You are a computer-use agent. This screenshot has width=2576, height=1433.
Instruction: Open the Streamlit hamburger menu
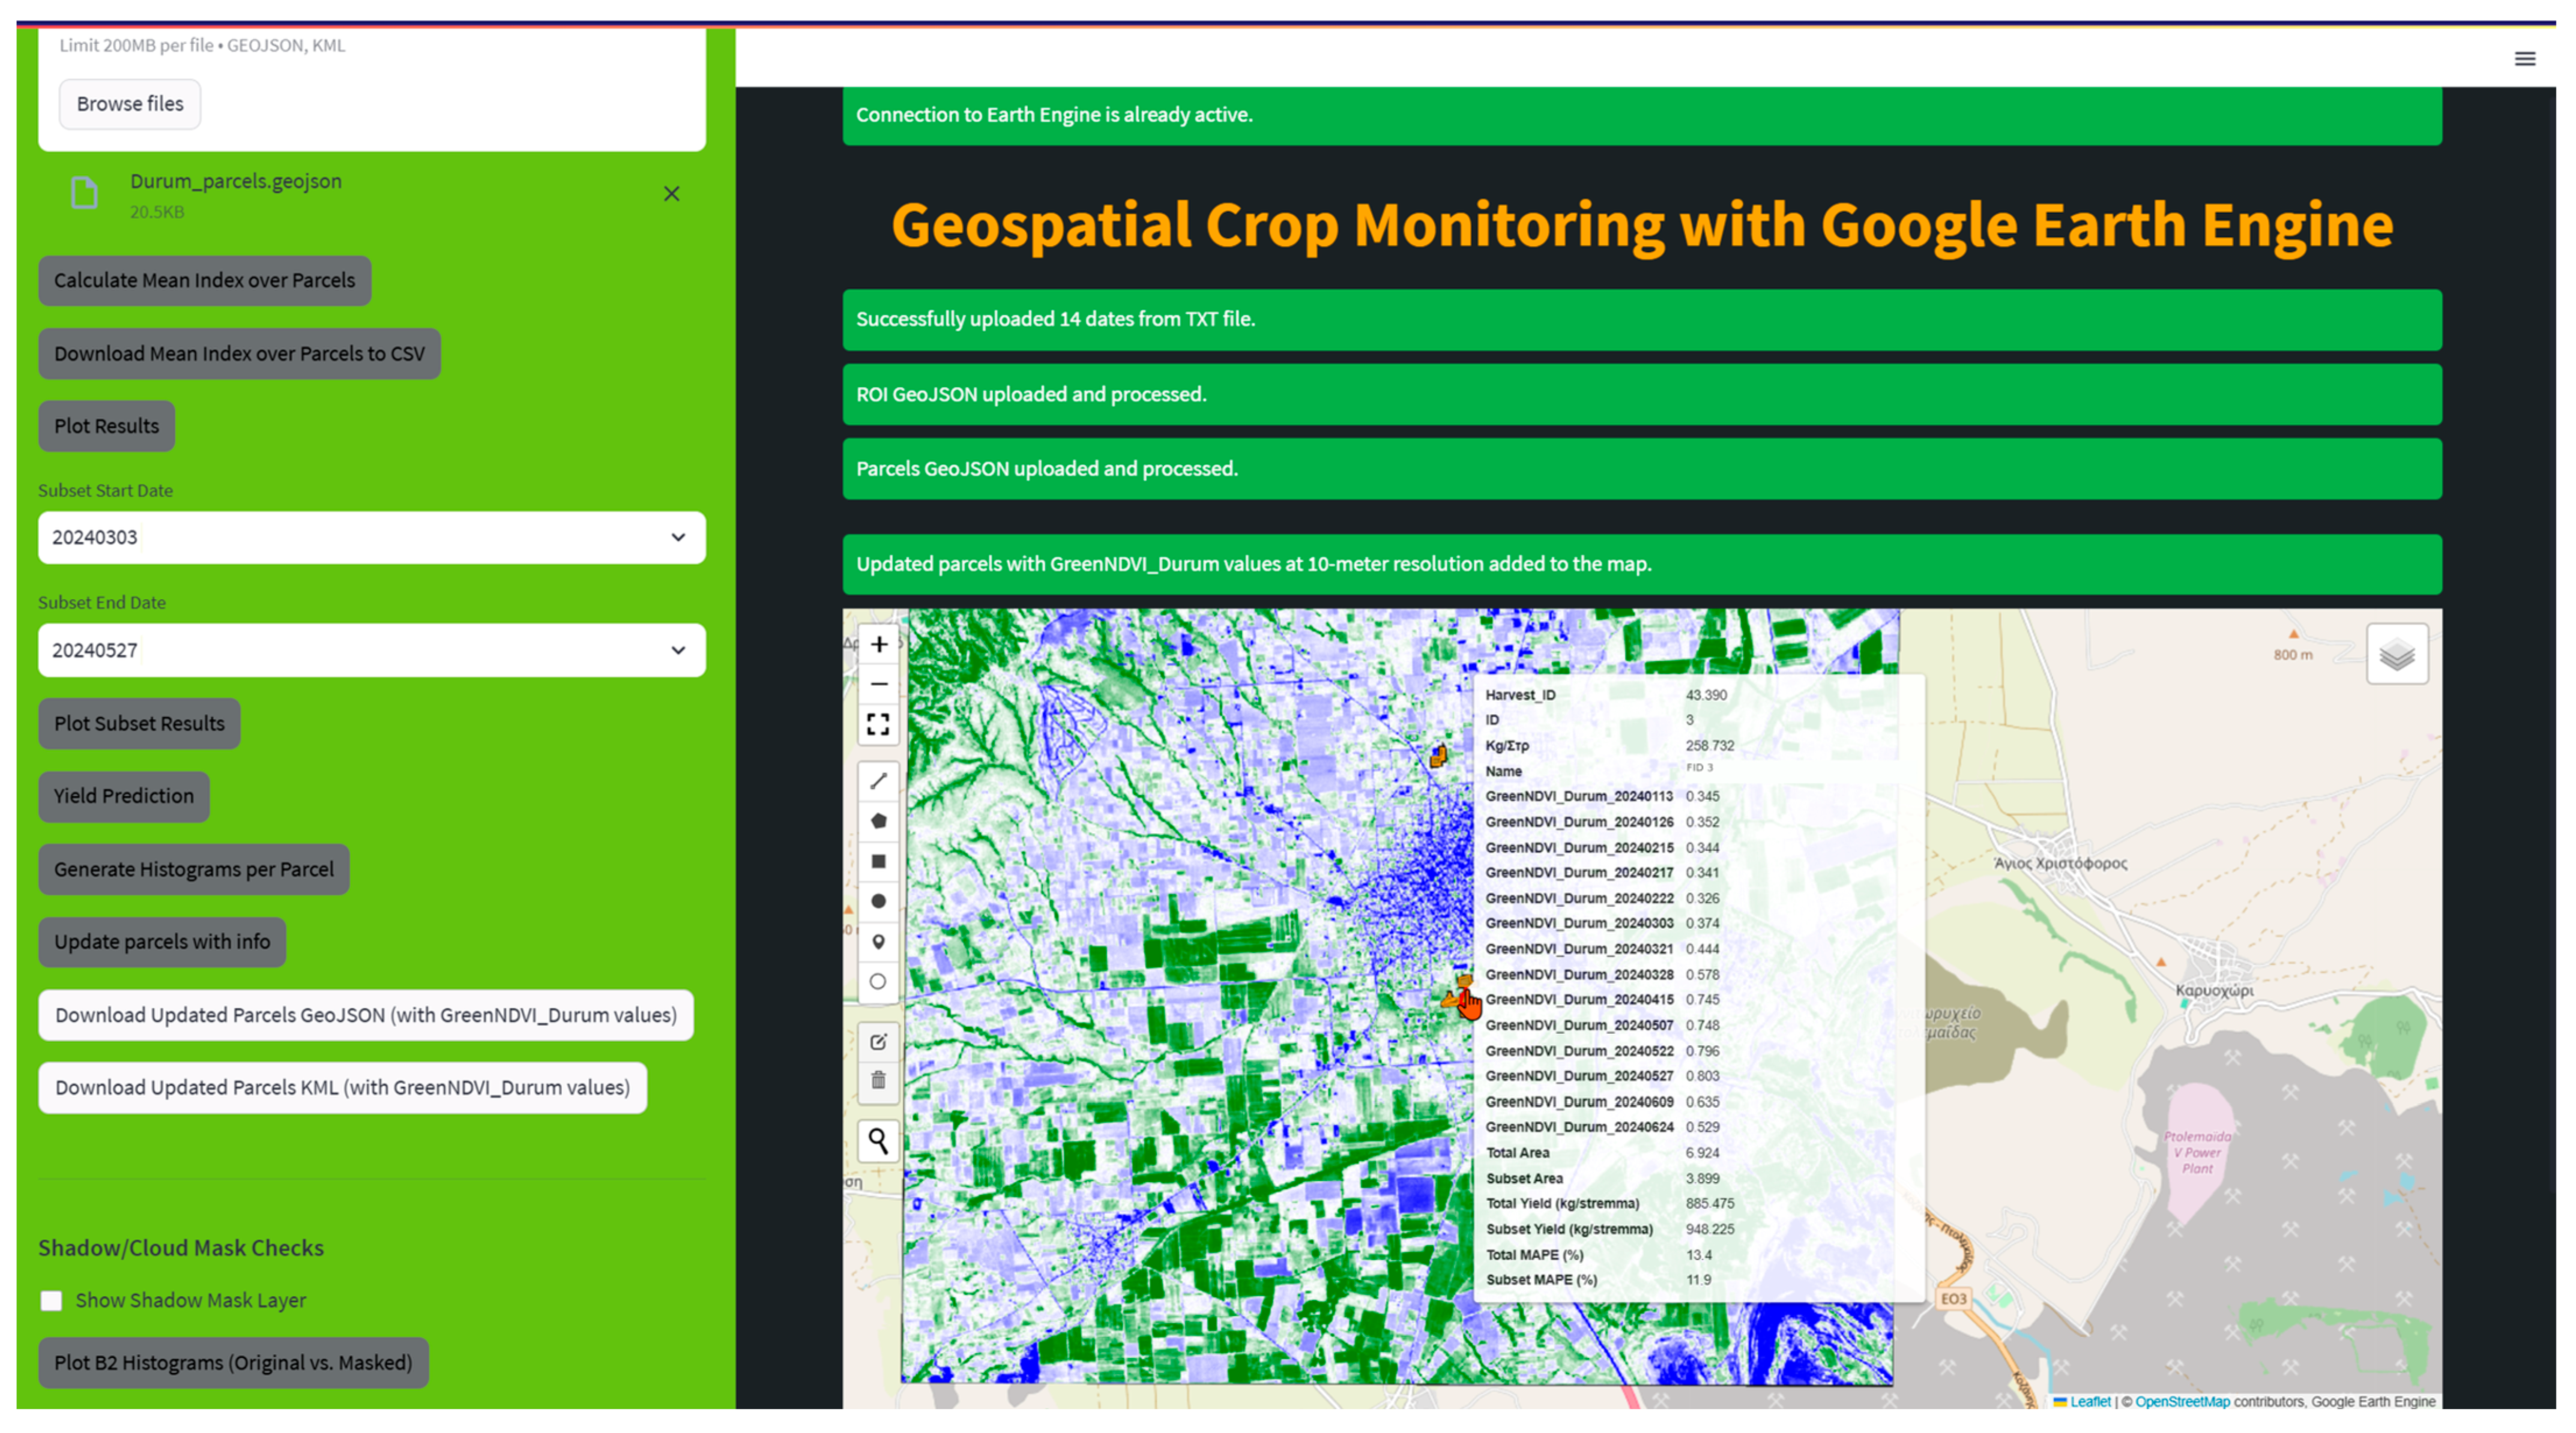point(2524,59)
